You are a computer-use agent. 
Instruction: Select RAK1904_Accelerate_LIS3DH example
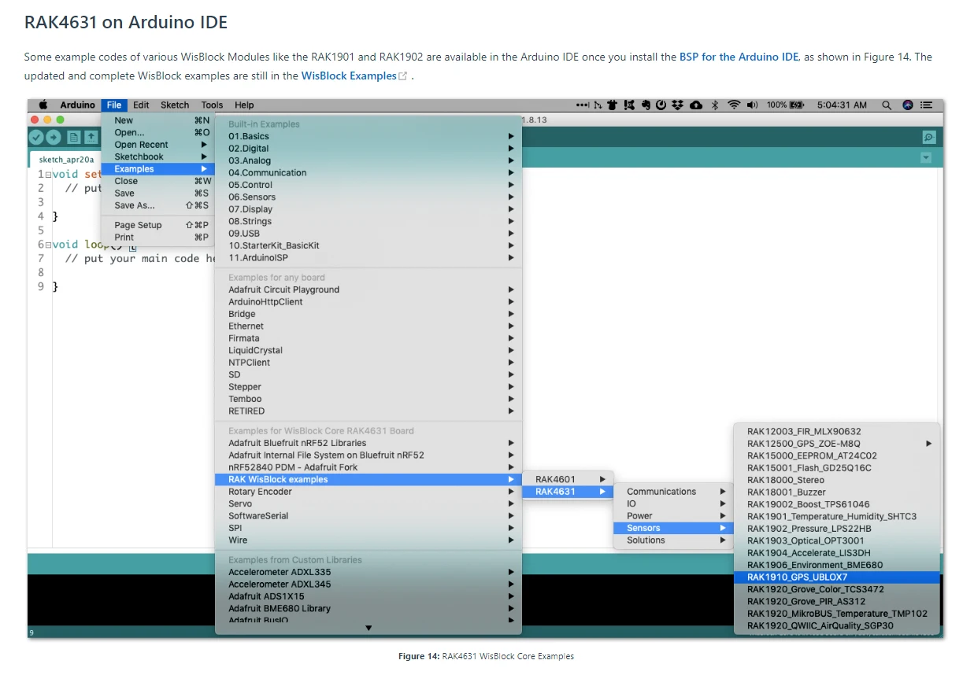click(x=837, y=553)
